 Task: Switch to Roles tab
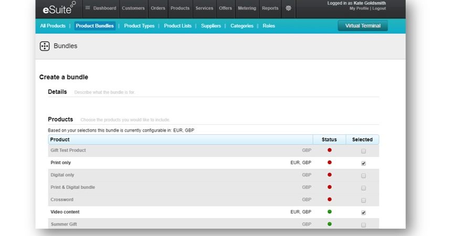point(269,26)
